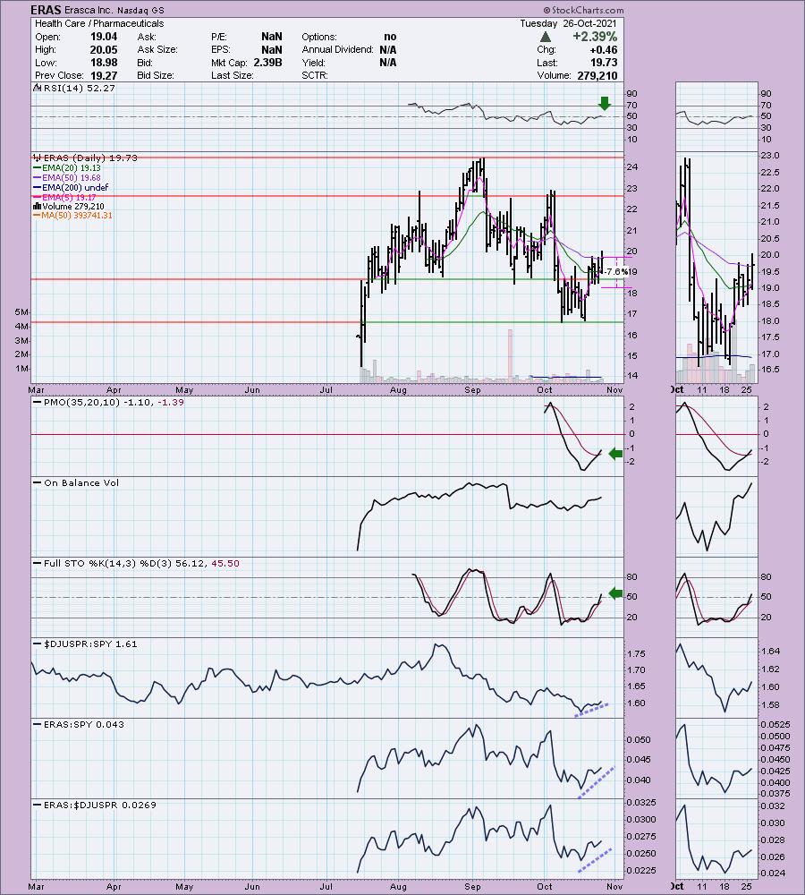Click the ERAS:$DJUSPR 0.0269 ratio label
The width and height of the screenshot is (805, 895).
pyautogui.click(x=95, y=805)
